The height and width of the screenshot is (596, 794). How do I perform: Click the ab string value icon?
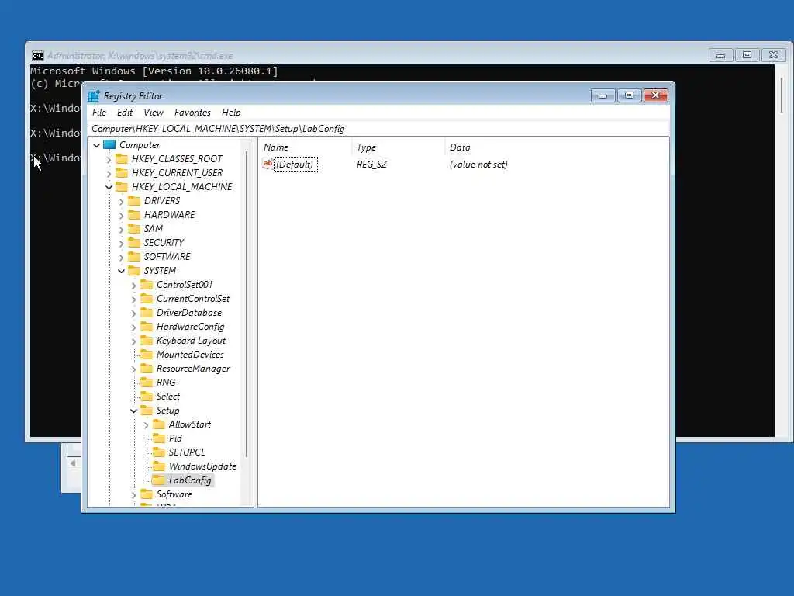click(268, 164)
